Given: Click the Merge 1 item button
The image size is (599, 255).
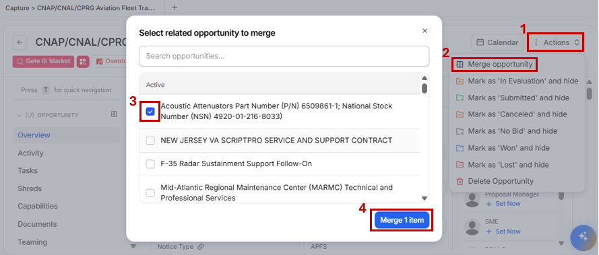Looking at the screenshot, I should [x=402, y=220].
